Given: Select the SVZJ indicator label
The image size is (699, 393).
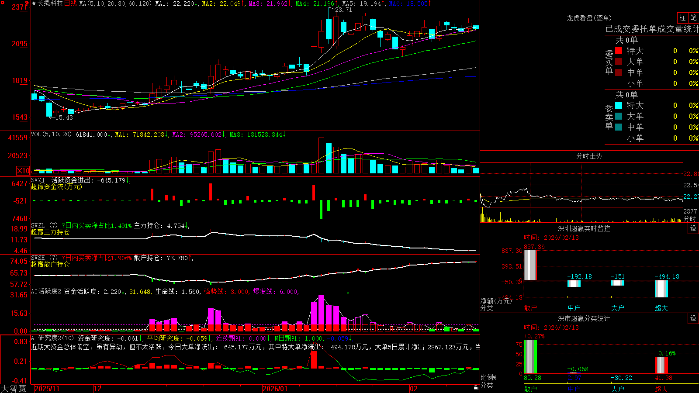Looking at the screenshot, I should click(38, 180).
